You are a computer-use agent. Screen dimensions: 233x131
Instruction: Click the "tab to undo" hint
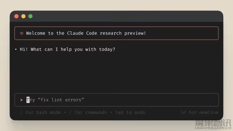(x=130, y=112)
